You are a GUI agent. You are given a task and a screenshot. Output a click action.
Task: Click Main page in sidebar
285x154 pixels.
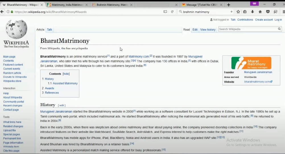(9, 57)
